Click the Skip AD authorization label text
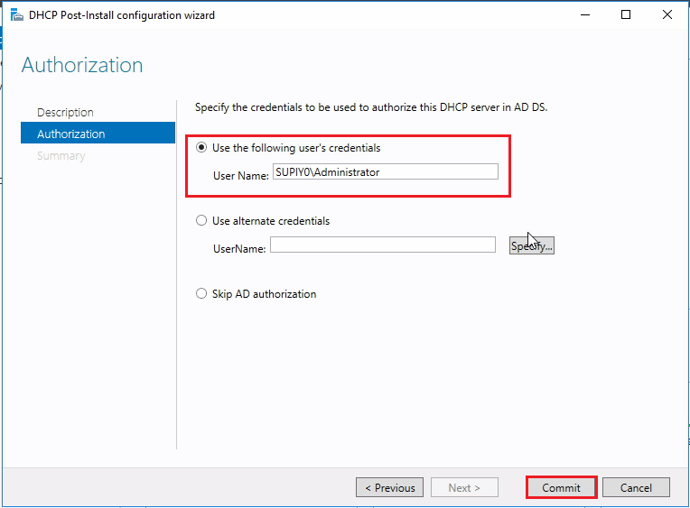690x508 pixels. pyautogui.click(x=264, y=294)
